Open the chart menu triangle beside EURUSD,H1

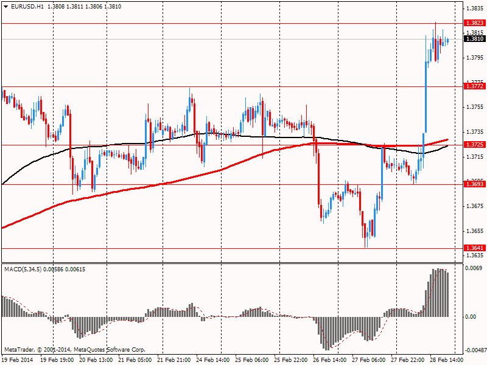(6, 7)
